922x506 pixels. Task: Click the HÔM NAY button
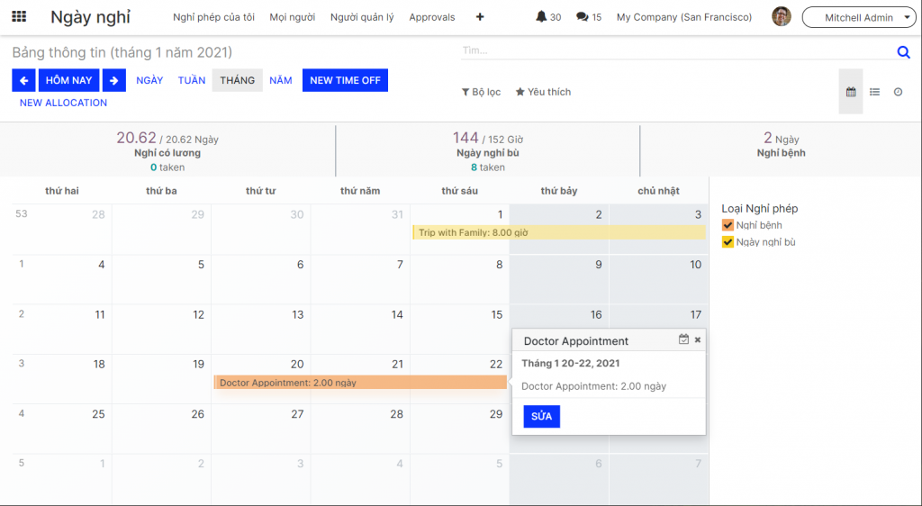[68, 80]
